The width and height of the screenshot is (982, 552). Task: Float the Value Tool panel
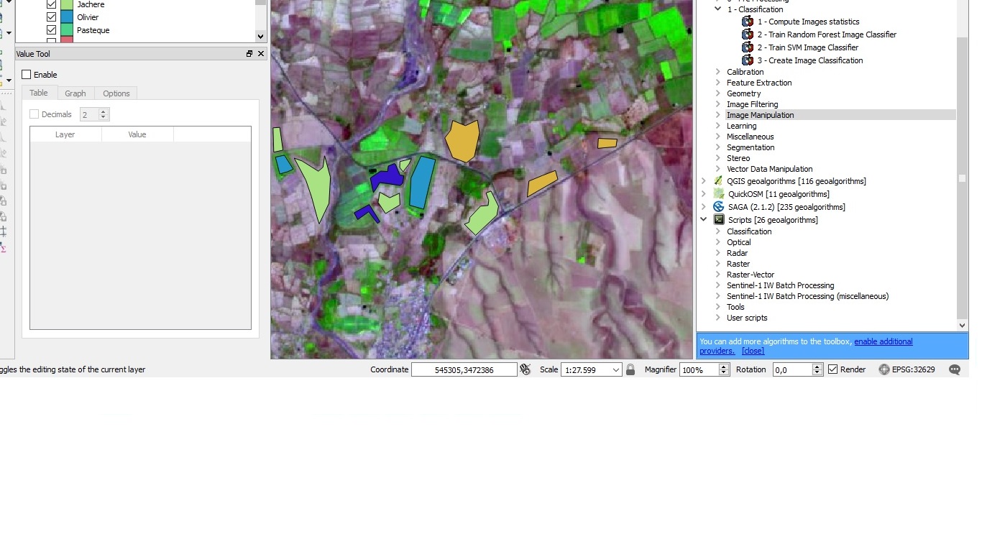click(249, 54)
